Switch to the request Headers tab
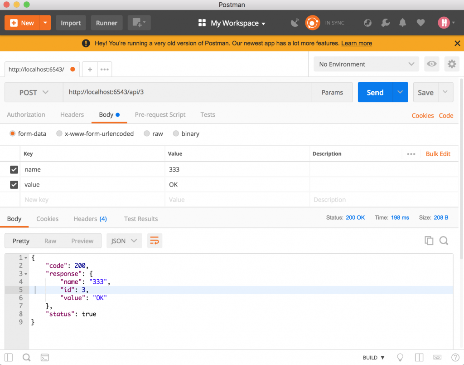Screen dimensions: 464x365 (x=72, y=115)
